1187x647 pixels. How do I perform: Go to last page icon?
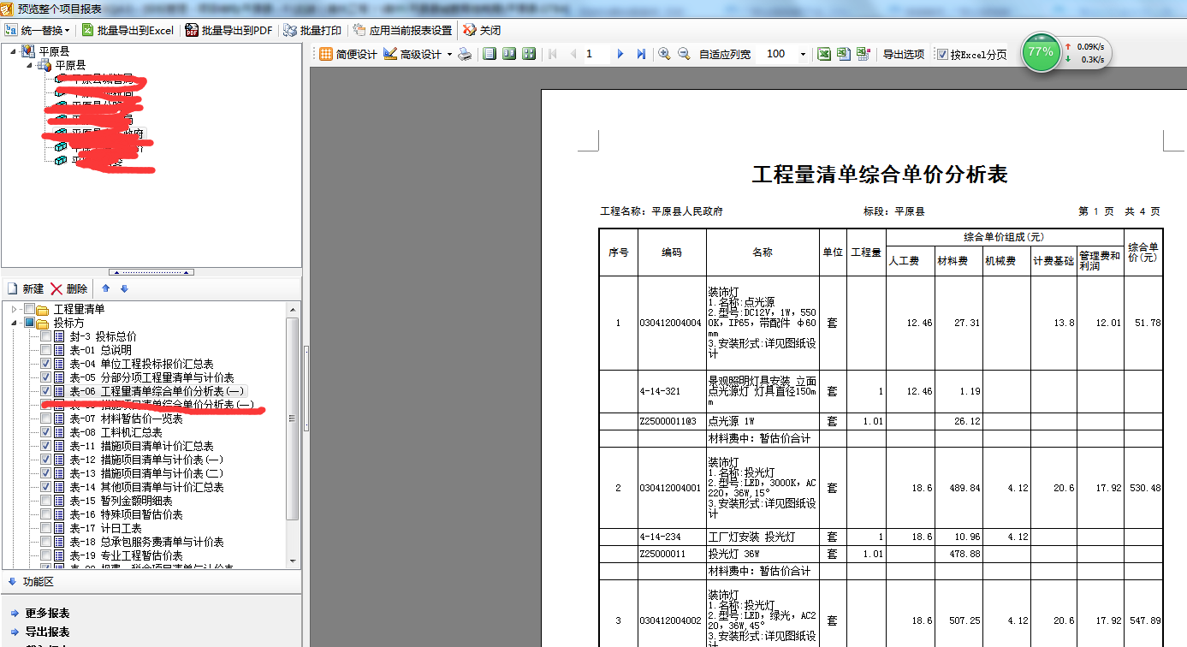[641, 54]
